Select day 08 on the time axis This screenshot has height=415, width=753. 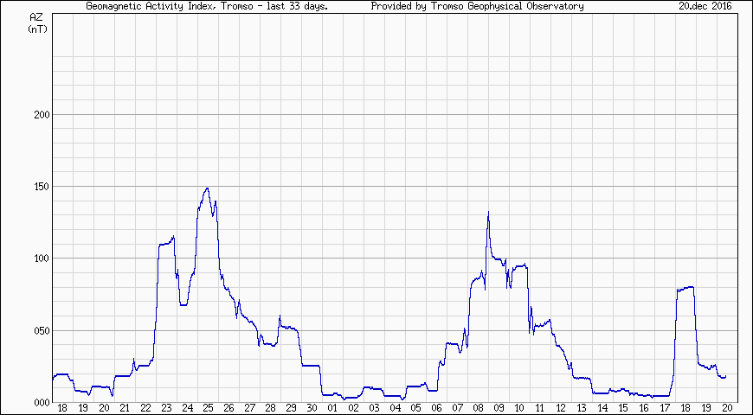[478, 408]
